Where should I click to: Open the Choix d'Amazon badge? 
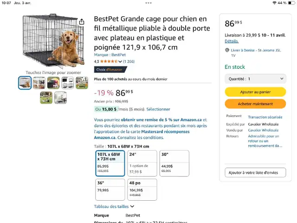tap(110, 70)
